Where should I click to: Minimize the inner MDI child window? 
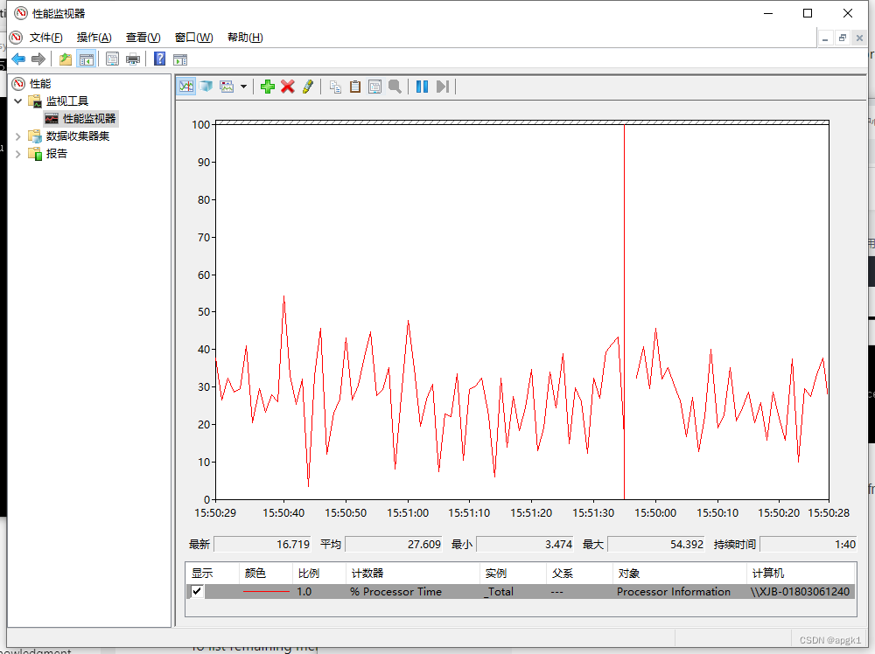pos(825,38)
